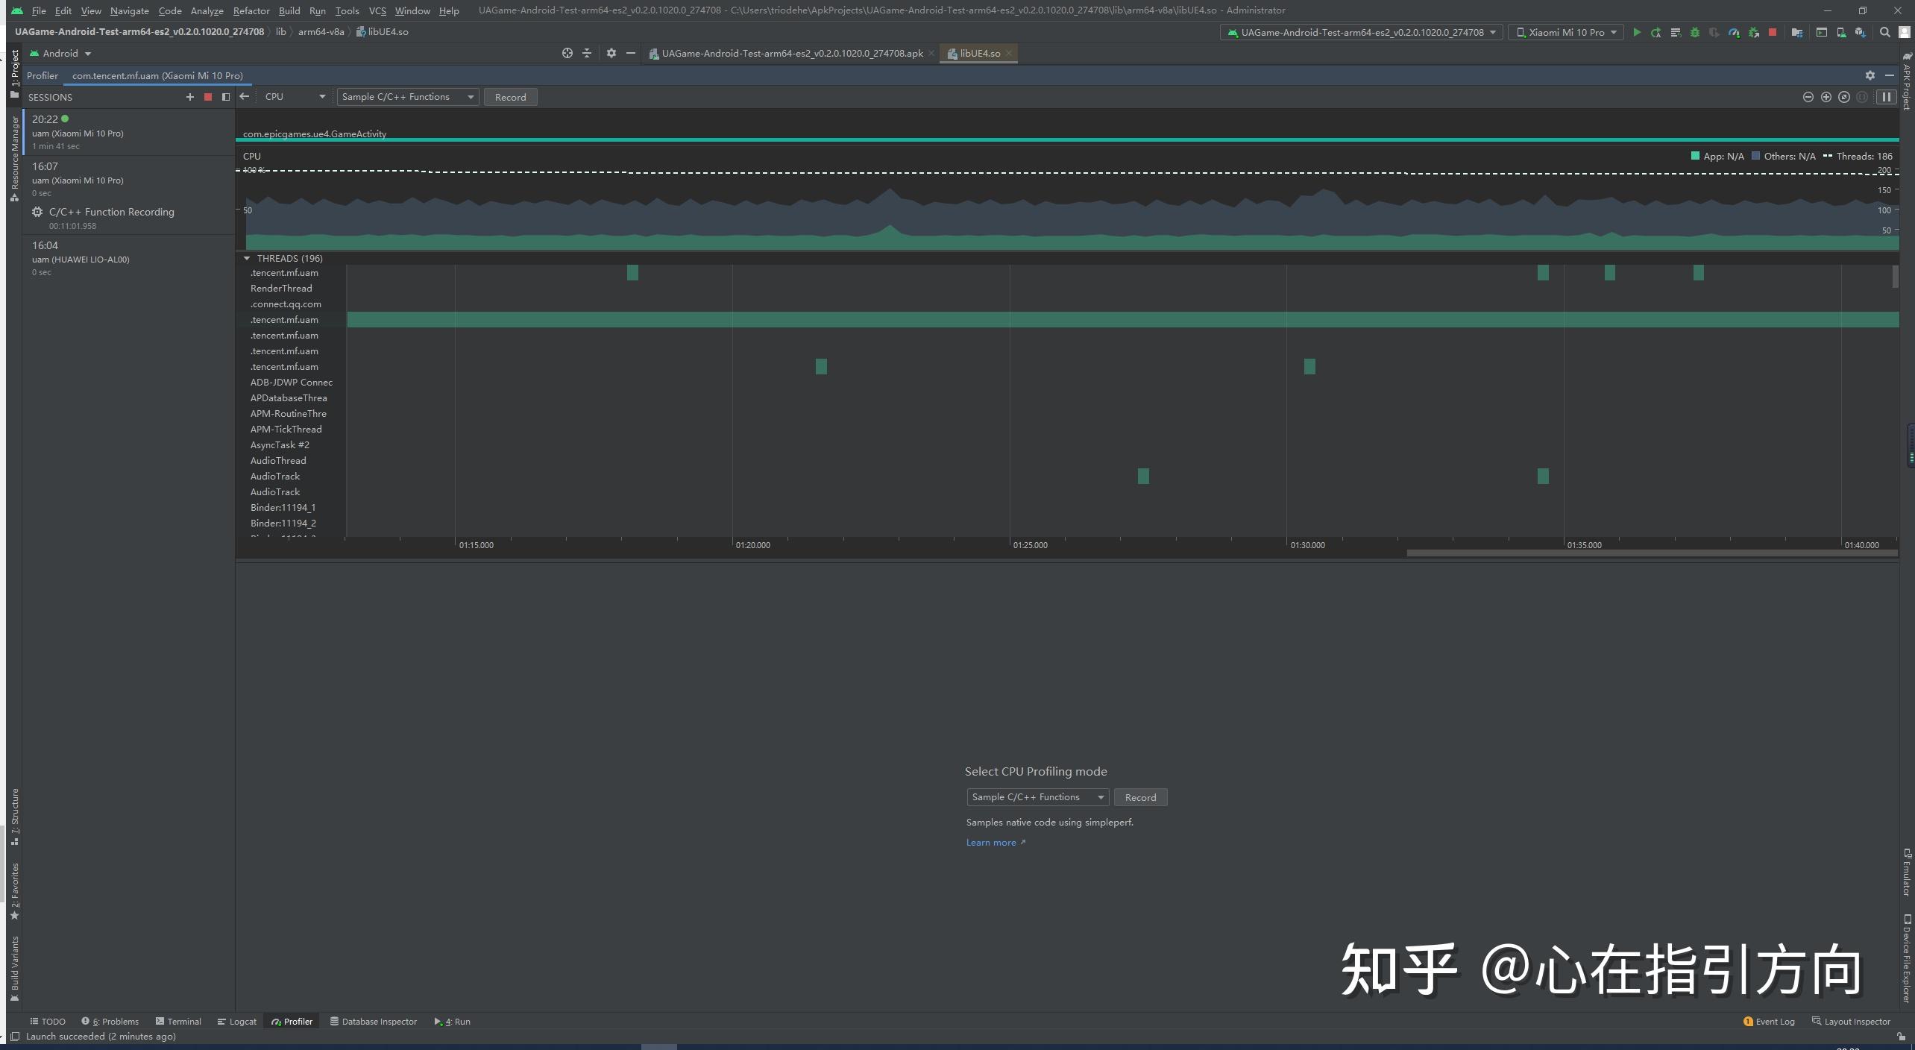Click the Search everywhere magnifier icon
Viewport: 1915px width, 1050px height.
tap(1885, 33)
